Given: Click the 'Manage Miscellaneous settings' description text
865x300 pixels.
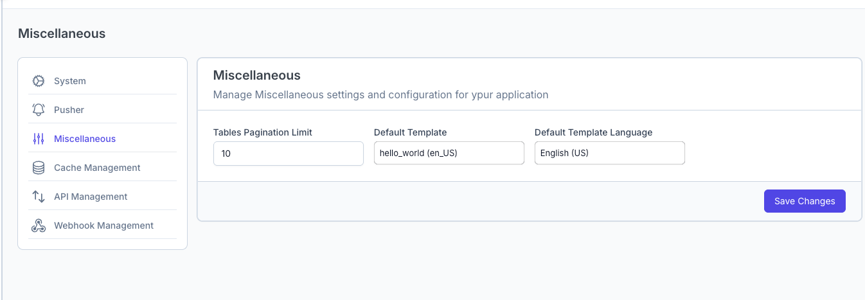Looking at the screenshot, I should (x=381, y=94).
